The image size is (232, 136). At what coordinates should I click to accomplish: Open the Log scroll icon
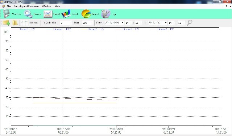[x=105, y=14]
